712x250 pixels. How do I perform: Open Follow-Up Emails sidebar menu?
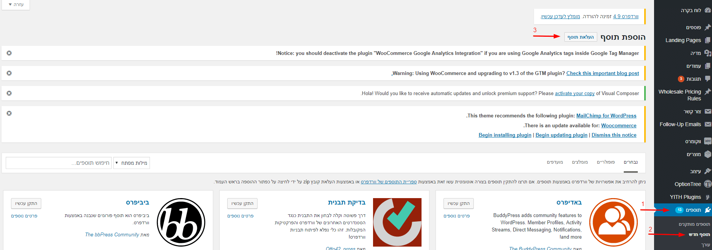[683, 124]
